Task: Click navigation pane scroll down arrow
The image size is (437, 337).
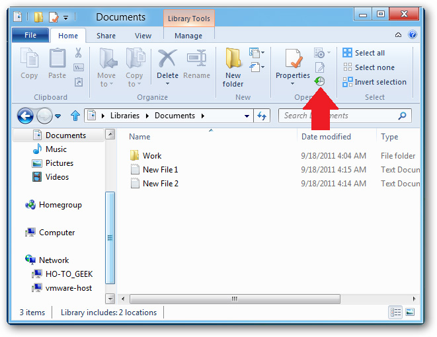Action: (110, 299)
